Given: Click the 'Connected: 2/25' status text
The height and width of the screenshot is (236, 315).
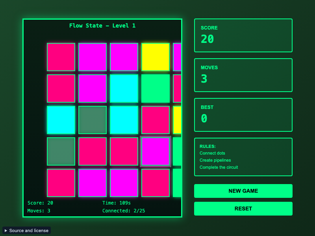Looking at the screenshot, I should tap(124, 211).
